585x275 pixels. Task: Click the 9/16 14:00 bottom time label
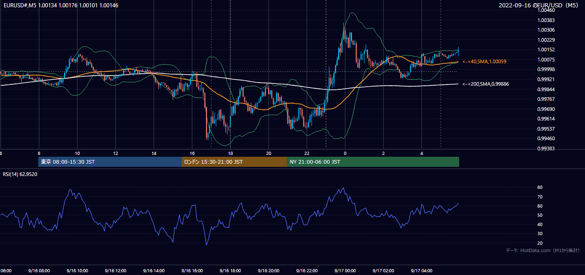click(x=154, y=271)
